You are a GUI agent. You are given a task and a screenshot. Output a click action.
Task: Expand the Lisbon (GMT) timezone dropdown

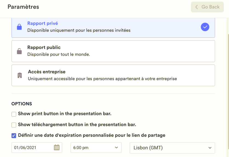[172, 148]
